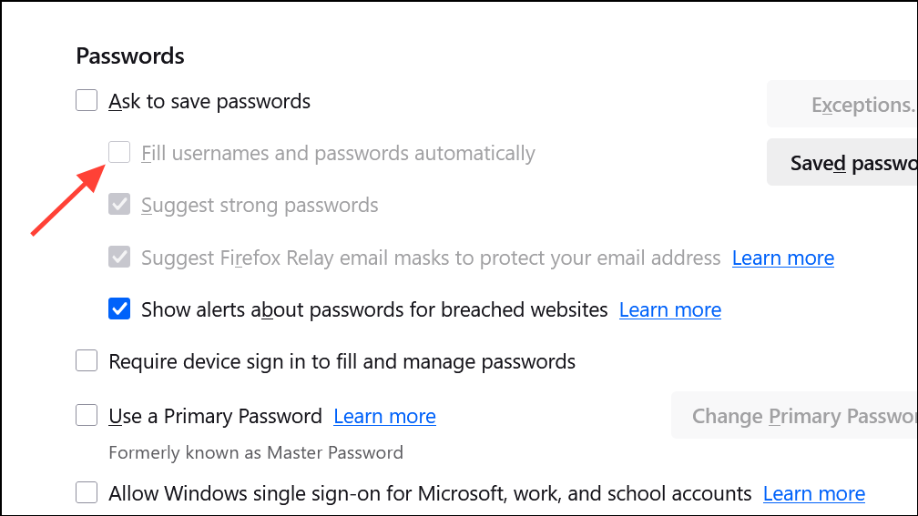Enable the Ask to save passwords checkbox
Viewport: 918px width, 516px height.
[87, 101]
